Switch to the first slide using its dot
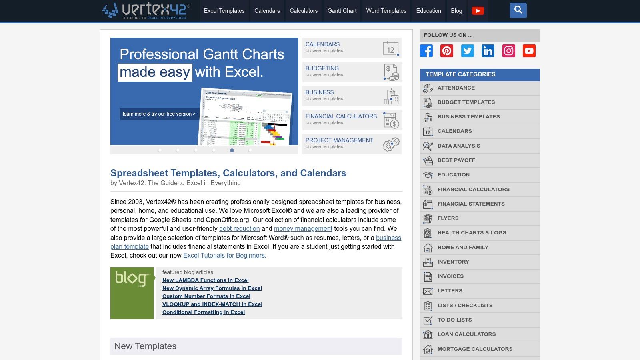This screenshot has width=640, height=360. (x=160, y=151)
